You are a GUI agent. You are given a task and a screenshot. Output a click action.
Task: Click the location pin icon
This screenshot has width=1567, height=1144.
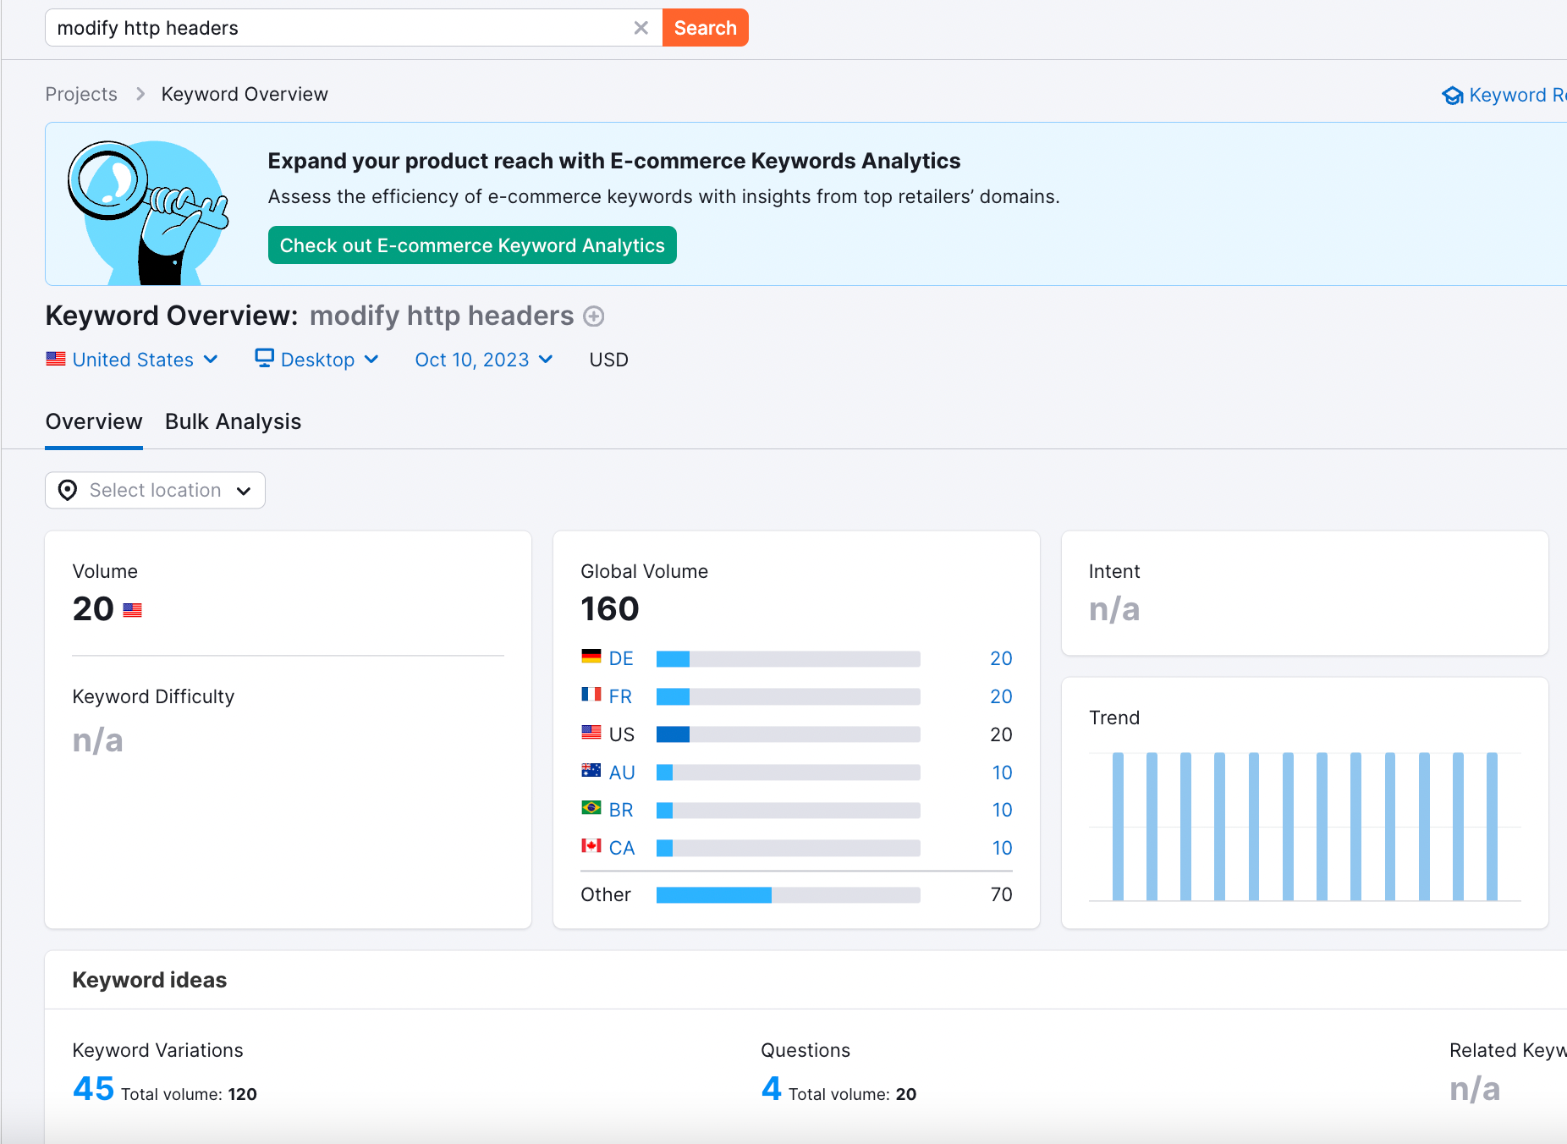(x=68, y=491)
